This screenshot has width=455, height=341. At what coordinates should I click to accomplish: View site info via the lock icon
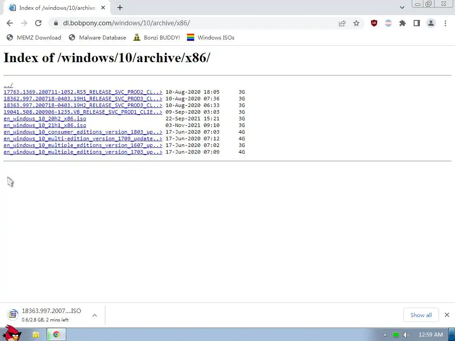[56, 23]
